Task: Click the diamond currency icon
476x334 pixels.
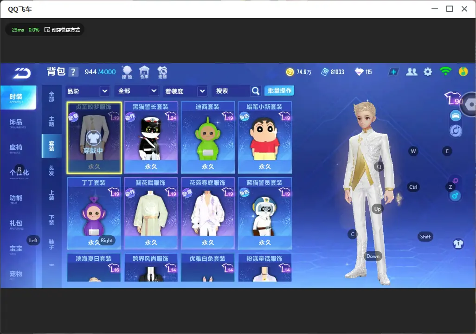Action: (x=359, y=72)
